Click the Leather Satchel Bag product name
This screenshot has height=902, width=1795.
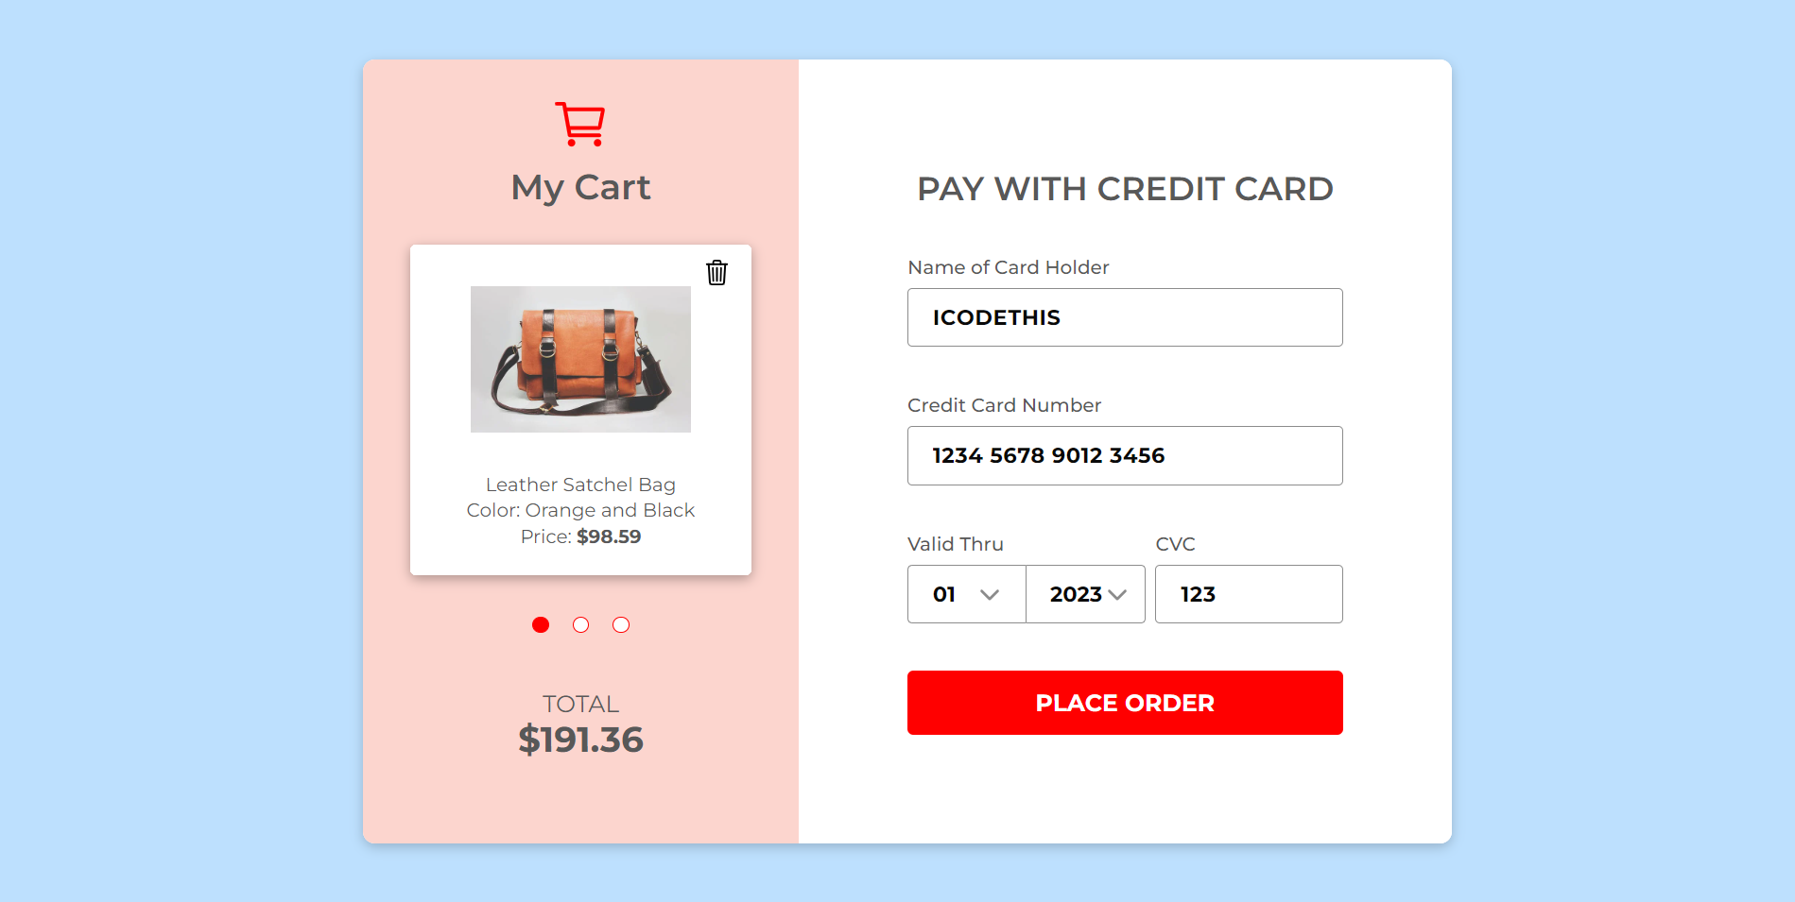(579, 485)
